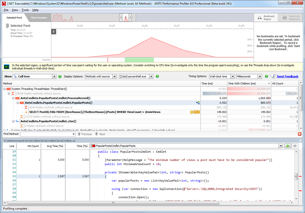Sort by Time (ms) column header
The image size is (305, 213).
tap(214, 84)
